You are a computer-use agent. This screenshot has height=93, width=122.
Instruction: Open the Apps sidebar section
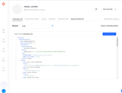pyautogui.click(x=4, y=31)
